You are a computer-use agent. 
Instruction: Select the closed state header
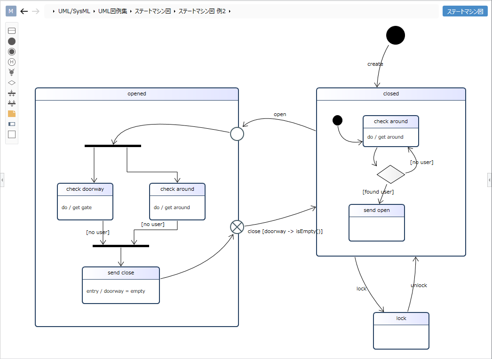click(391, 94)
